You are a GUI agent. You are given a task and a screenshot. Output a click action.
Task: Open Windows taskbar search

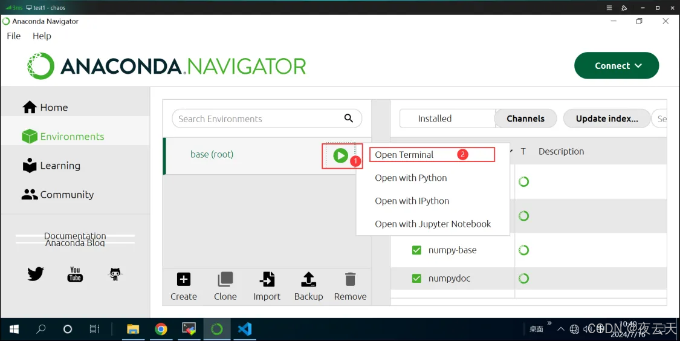pos(40,330)
